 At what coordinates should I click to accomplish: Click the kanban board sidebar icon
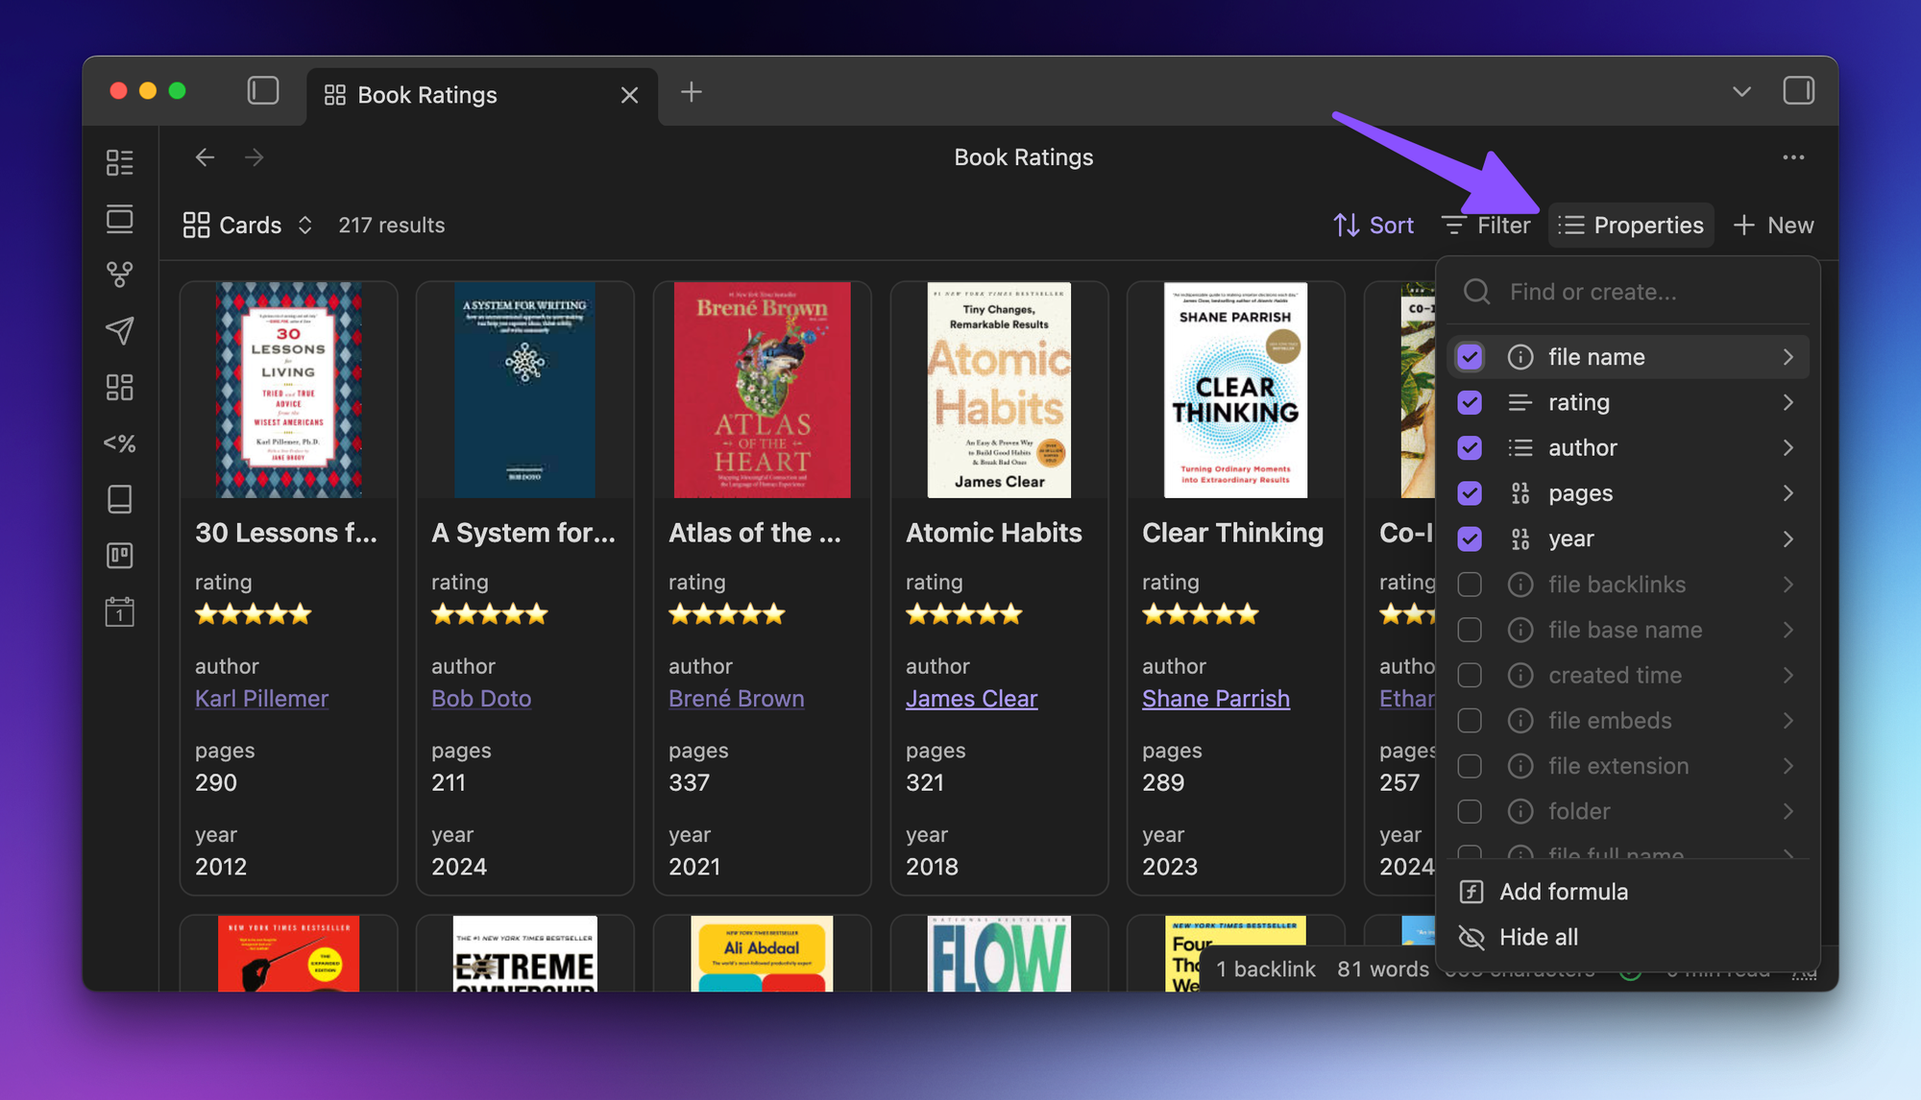[119, 556]
